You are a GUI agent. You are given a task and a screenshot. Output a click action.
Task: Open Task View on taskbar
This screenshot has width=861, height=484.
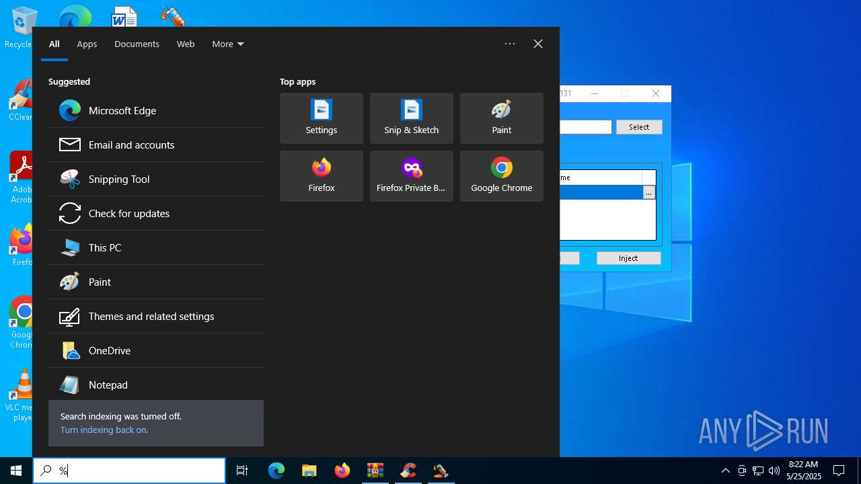point(242,471)
